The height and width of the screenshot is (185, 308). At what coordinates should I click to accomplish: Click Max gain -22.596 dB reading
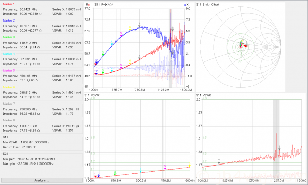click(x=28, y=163)
